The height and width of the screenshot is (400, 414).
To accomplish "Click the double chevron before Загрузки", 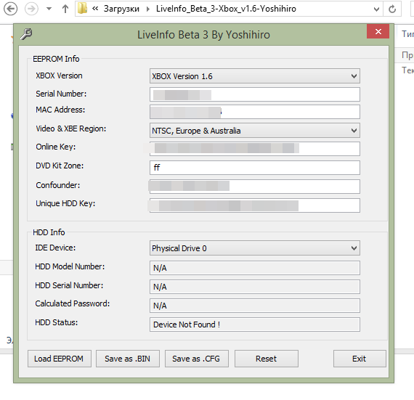I will pos(95,9).
